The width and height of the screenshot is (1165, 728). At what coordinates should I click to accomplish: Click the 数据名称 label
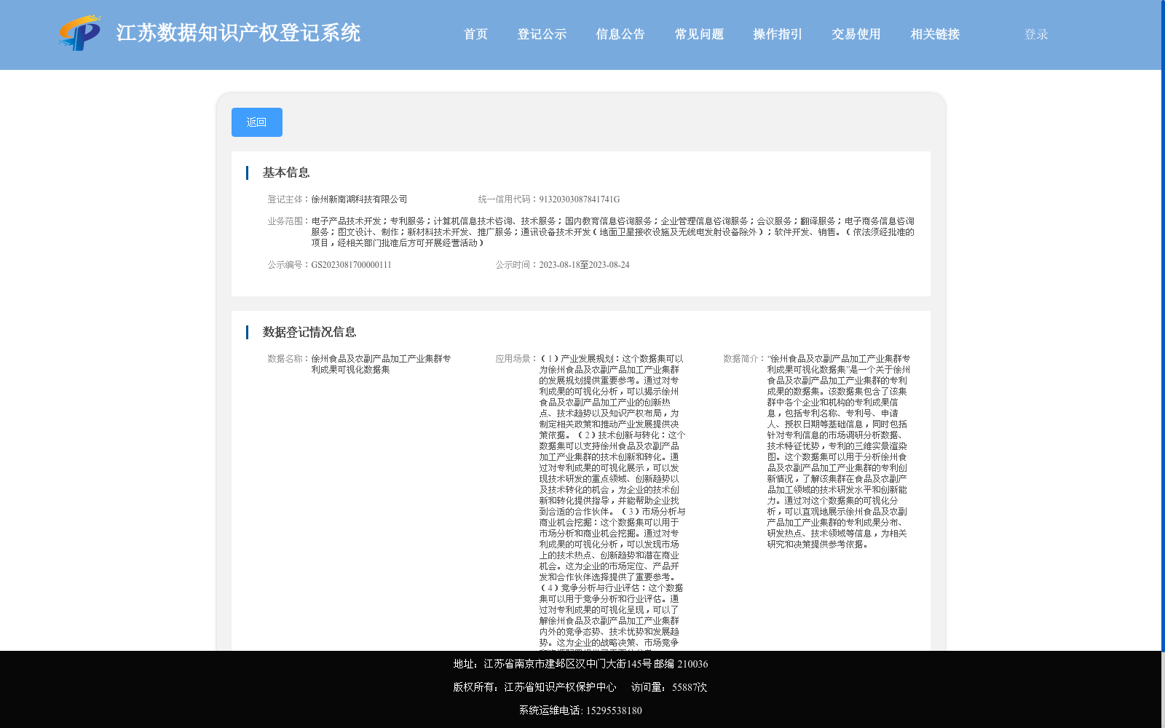point(289,359)
